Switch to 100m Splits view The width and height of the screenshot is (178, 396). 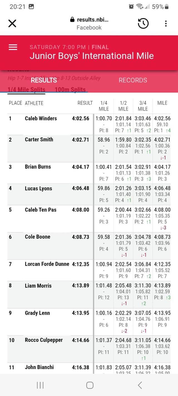point(70,90)
